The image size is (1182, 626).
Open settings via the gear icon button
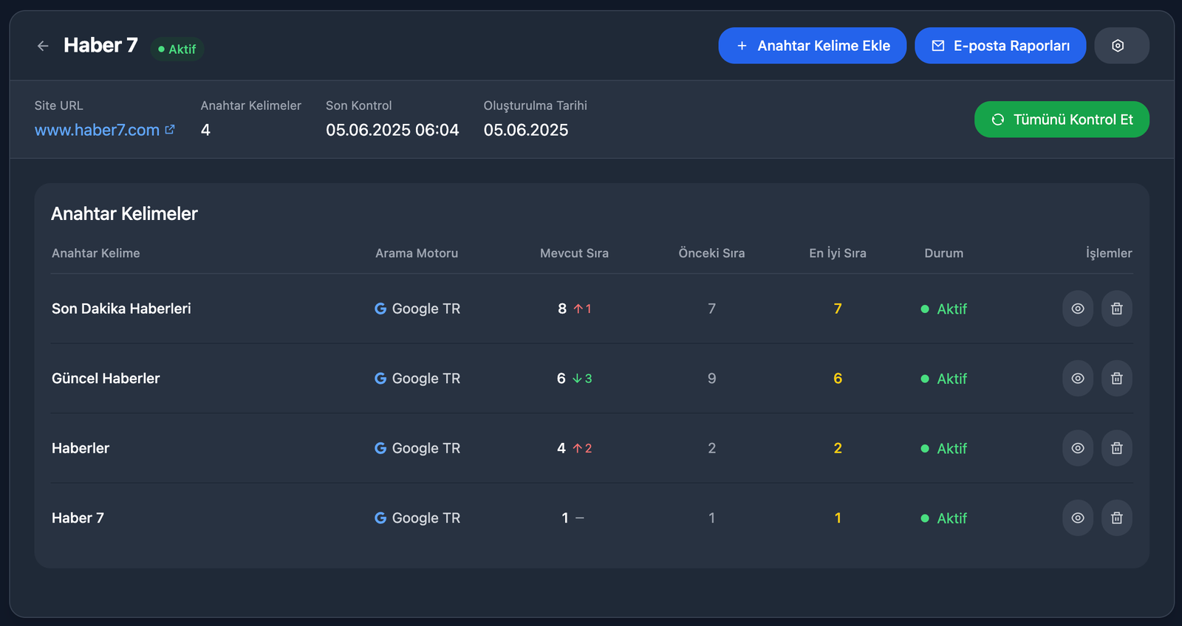(1121, 46)
